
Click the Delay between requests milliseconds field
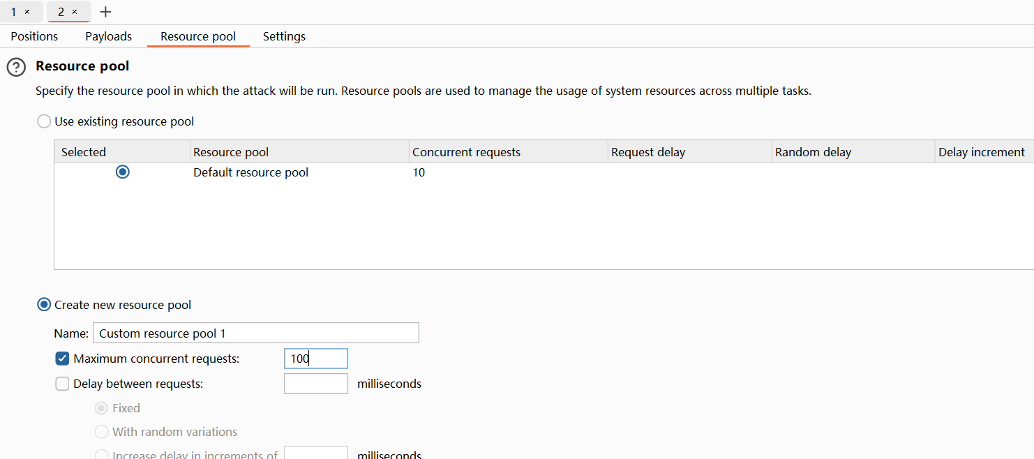pos(315,384)
